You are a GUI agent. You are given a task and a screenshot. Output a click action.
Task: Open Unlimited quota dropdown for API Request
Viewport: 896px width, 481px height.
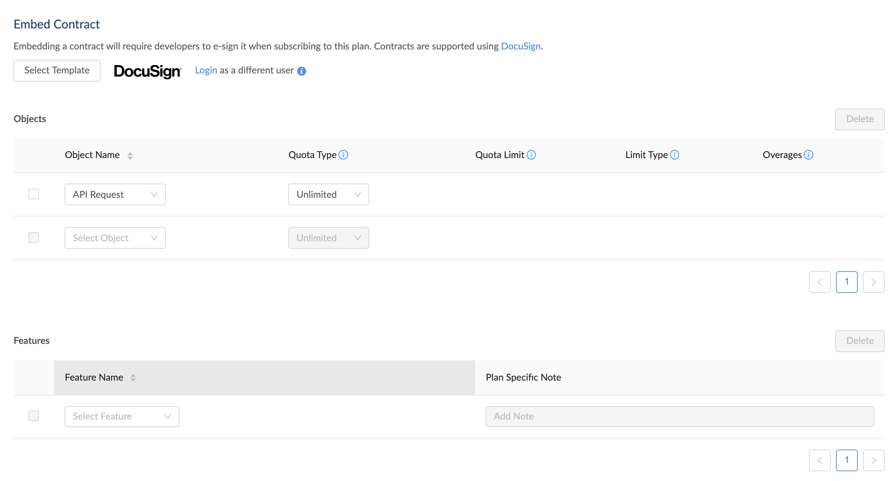click(x=328, y=194)
